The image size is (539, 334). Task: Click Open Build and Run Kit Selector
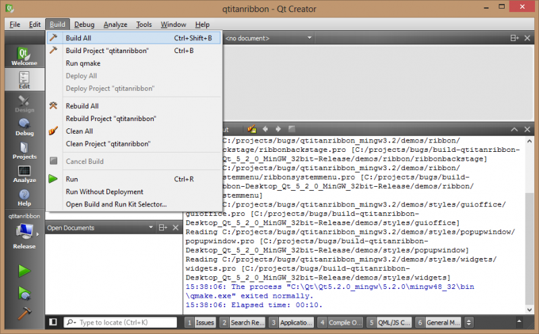tap(116, 204)
